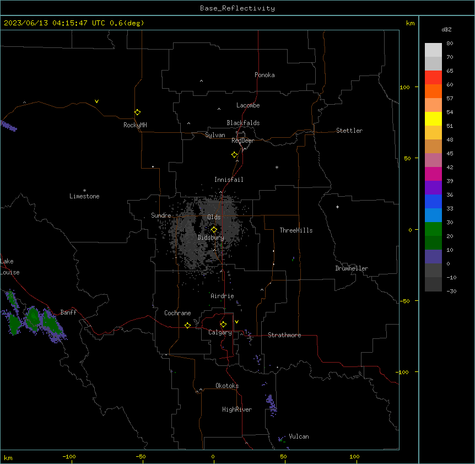Click the yellow diamond marker near RockyMH
The width and height of the screenshot is (475, 464).
point(138,112)
